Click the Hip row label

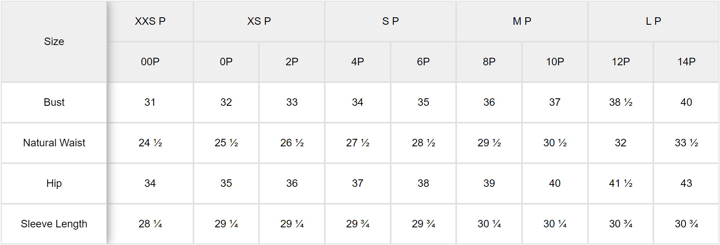point(54,183)
